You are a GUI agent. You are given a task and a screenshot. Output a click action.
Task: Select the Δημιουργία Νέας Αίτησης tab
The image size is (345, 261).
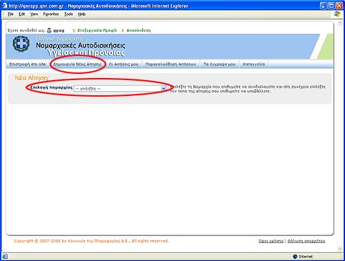click(77, 64)
